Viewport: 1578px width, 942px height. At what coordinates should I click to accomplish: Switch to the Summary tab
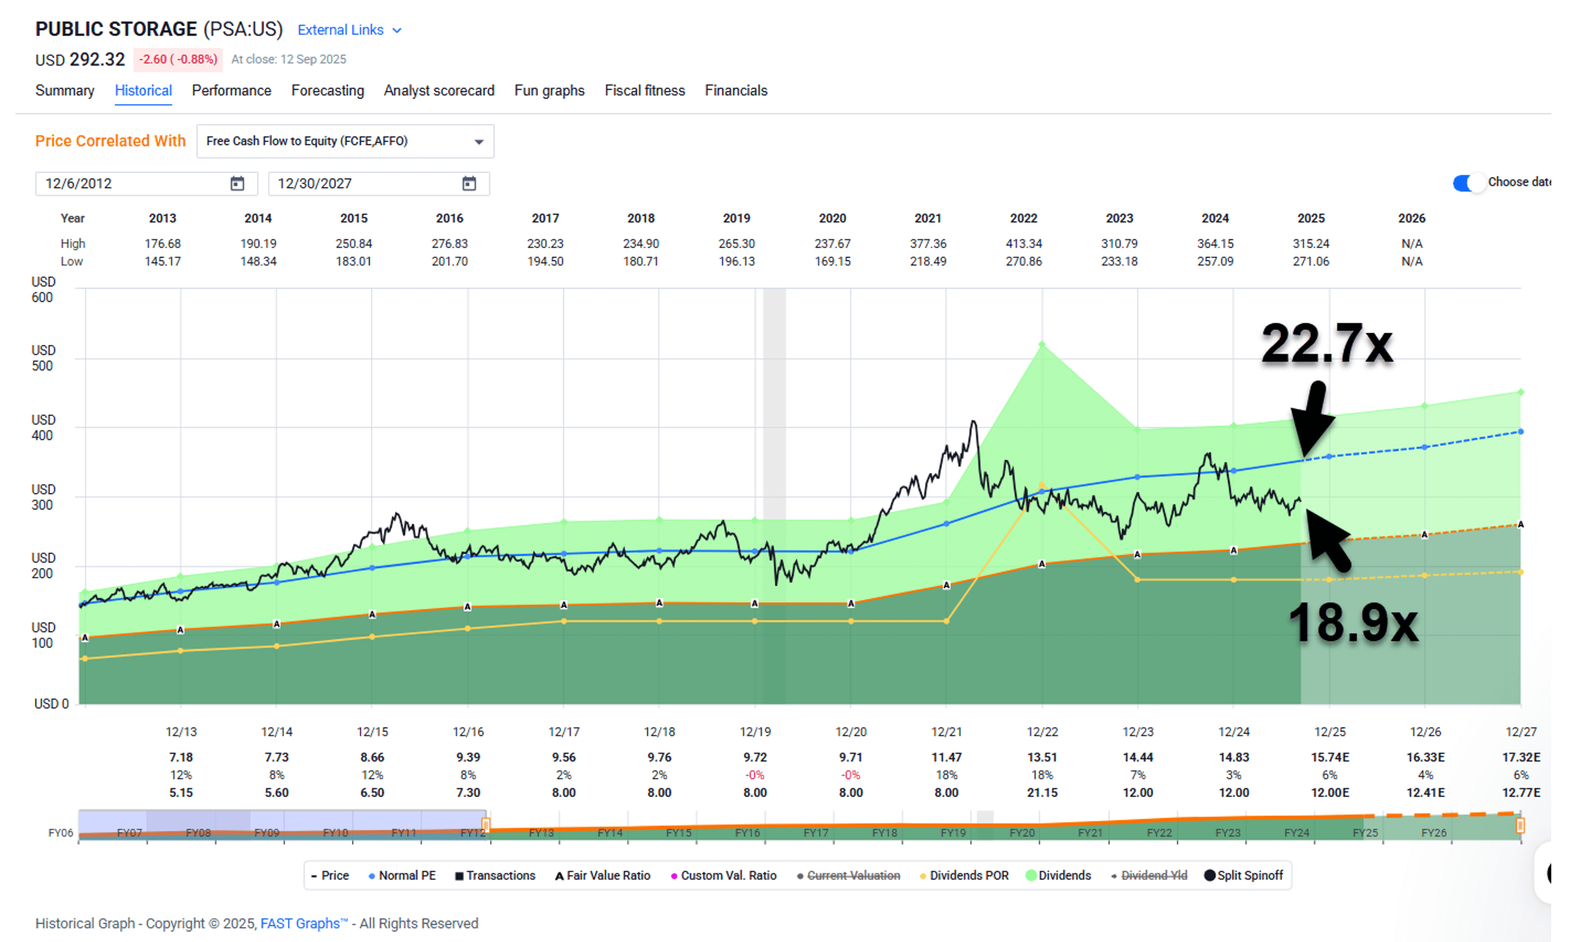click(65, 91)
